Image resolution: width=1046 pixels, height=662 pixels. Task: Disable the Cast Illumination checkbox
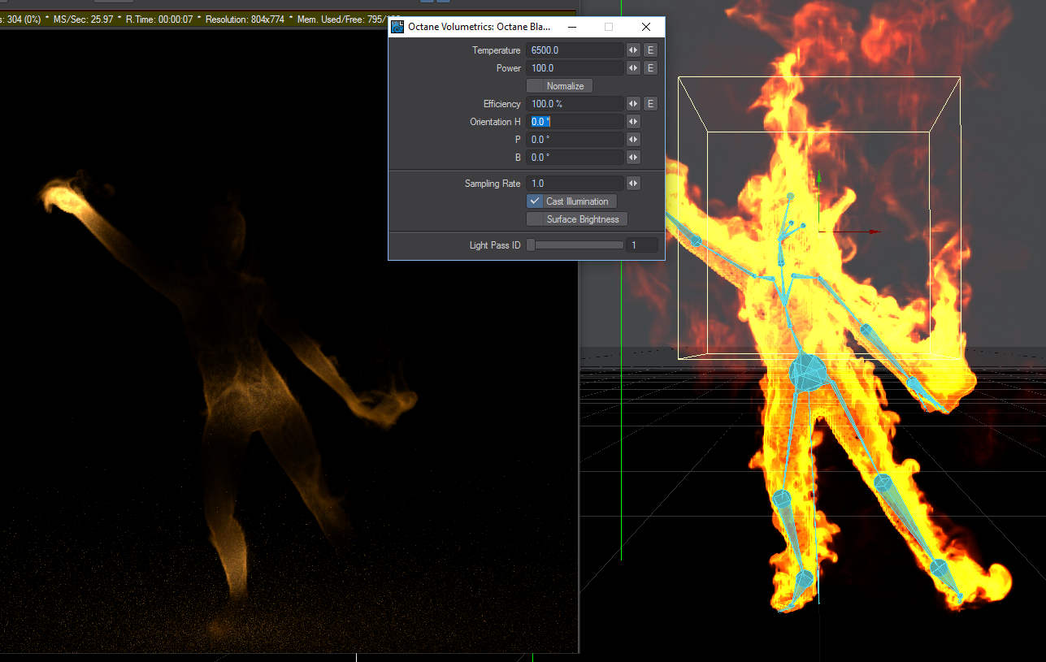tap(535, 201)
